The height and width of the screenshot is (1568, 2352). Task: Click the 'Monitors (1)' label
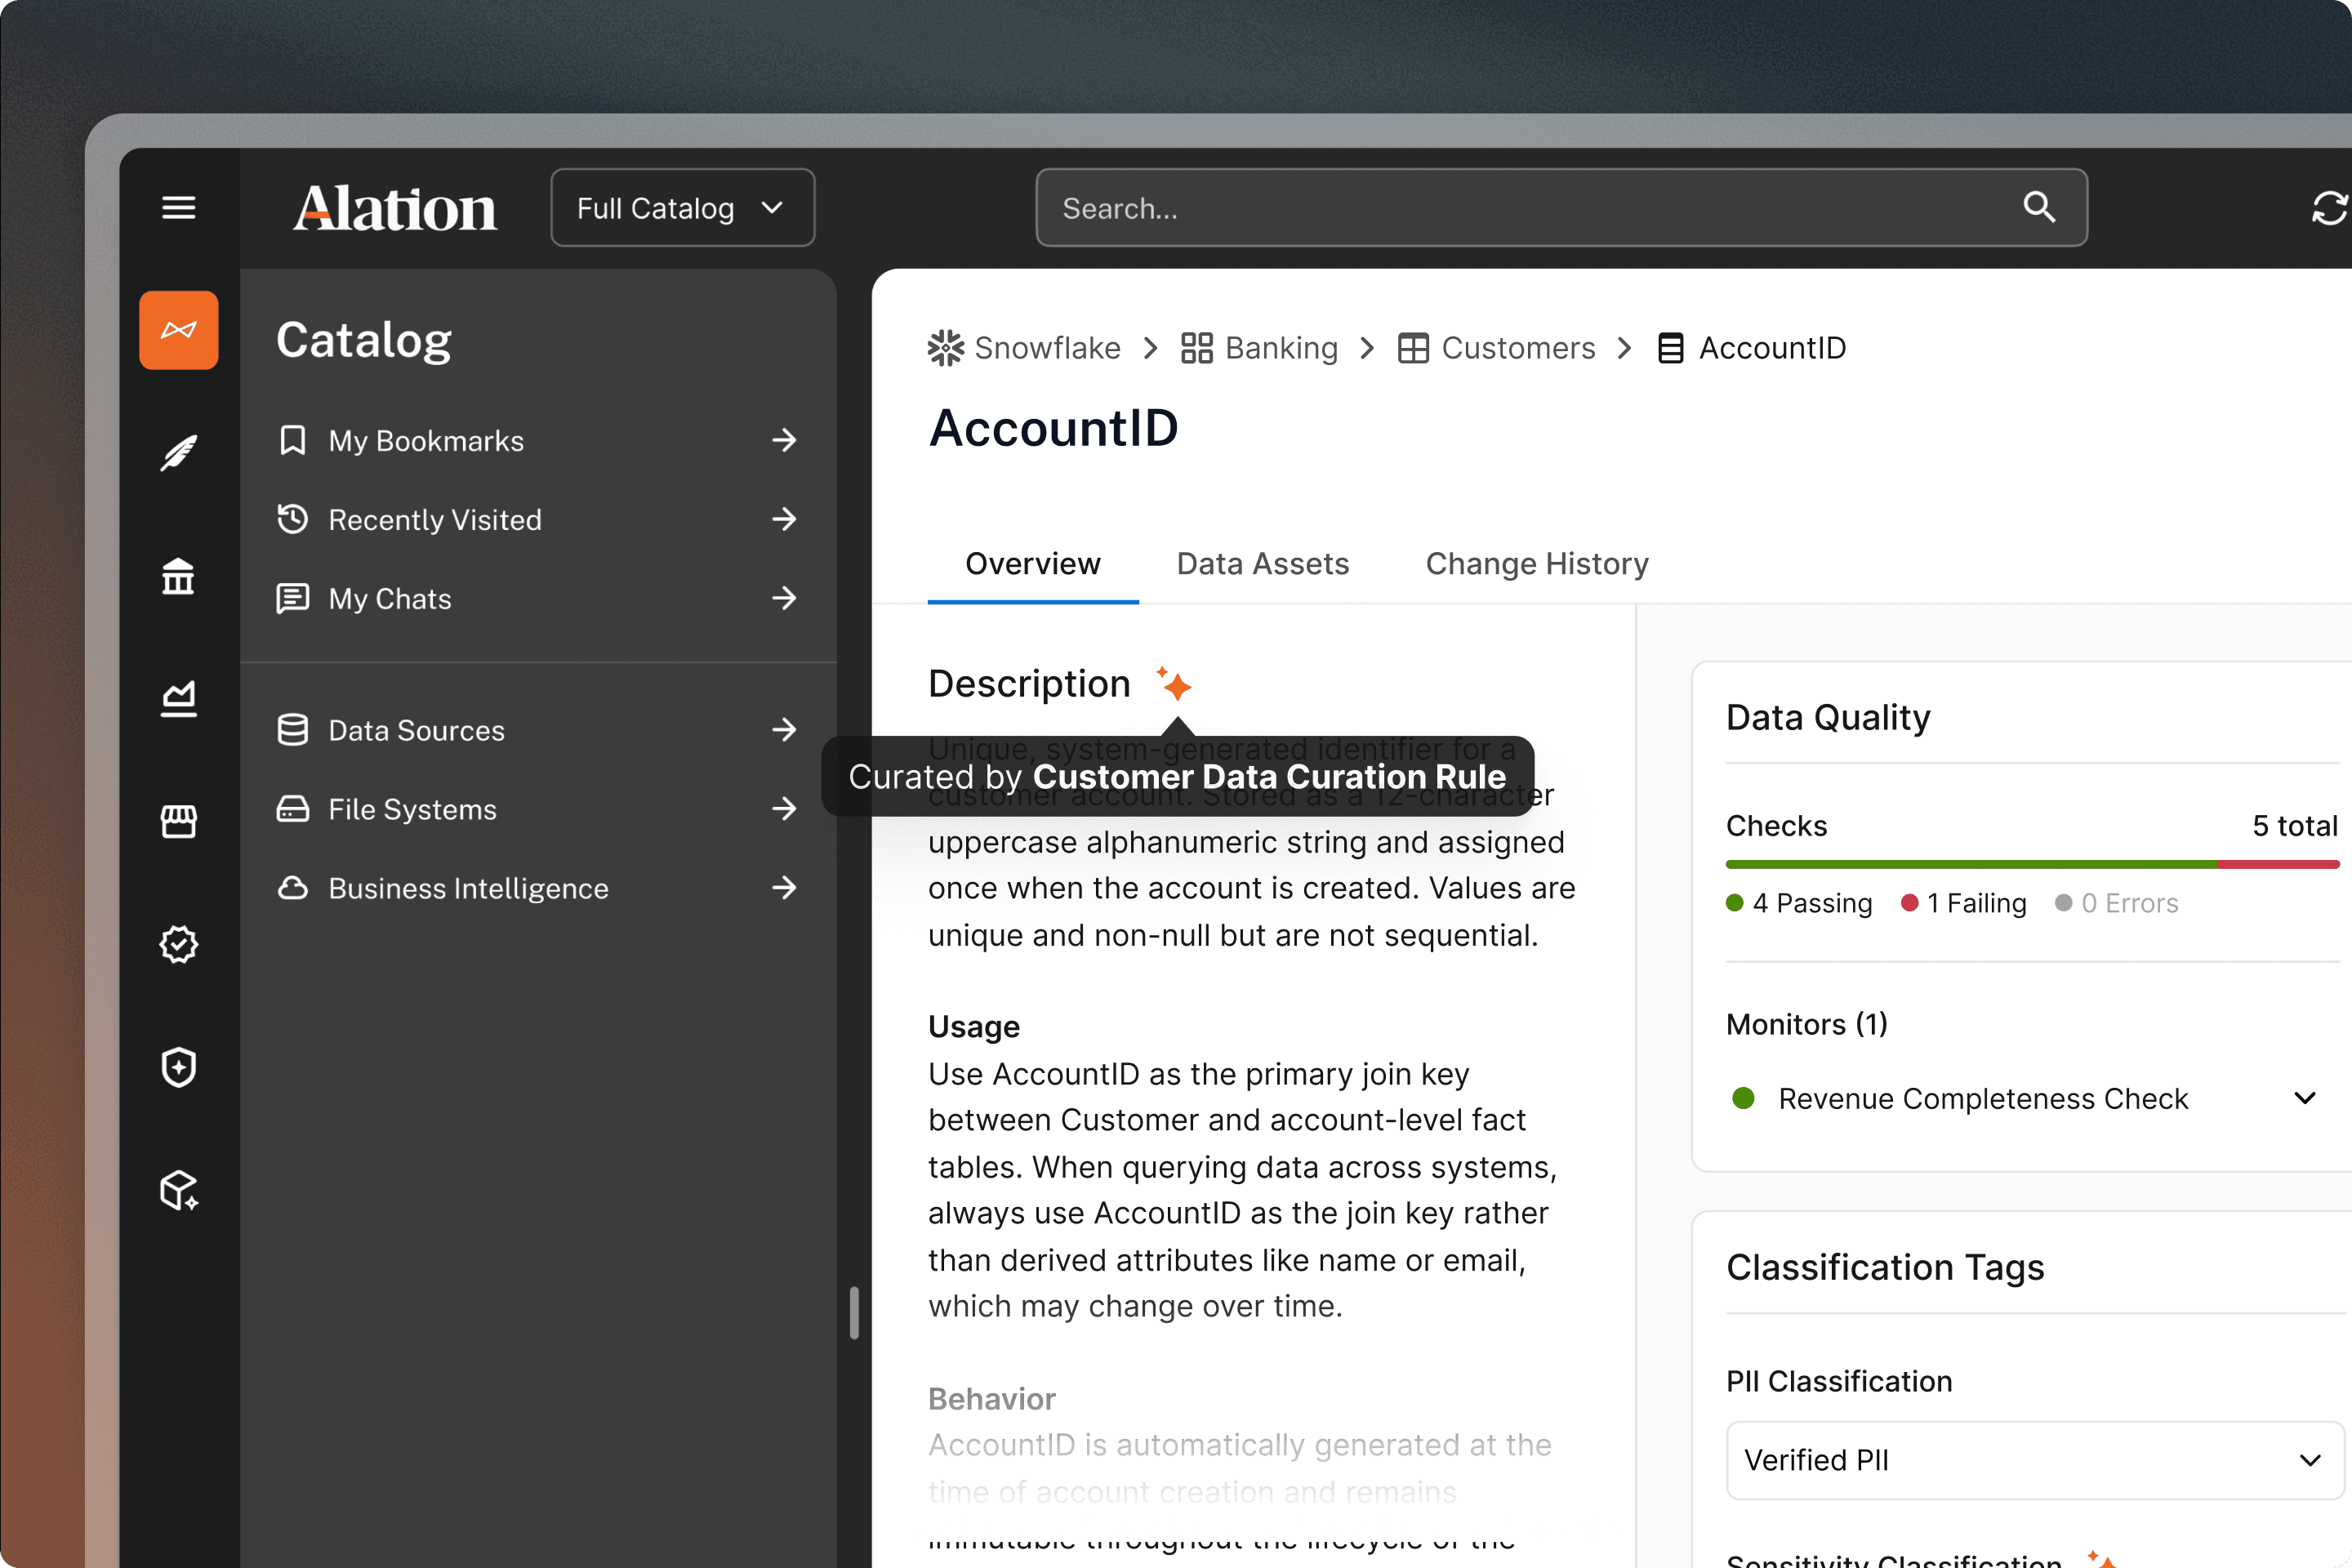[x=1807, y=1024]
